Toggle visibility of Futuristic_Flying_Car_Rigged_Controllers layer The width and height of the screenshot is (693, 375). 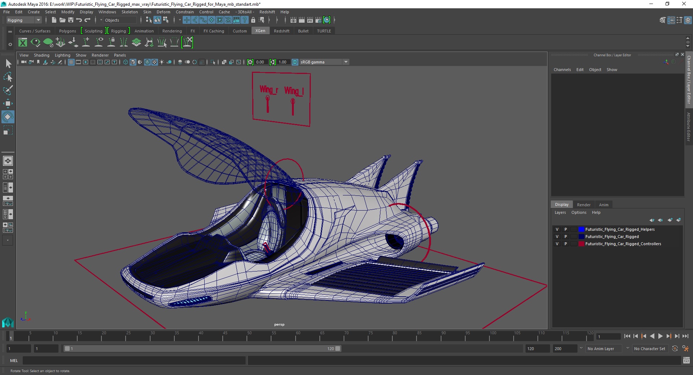pyautogui.click(x=557, y=244)
